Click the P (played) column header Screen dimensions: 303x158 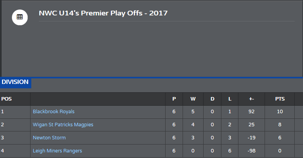(174, 99)
